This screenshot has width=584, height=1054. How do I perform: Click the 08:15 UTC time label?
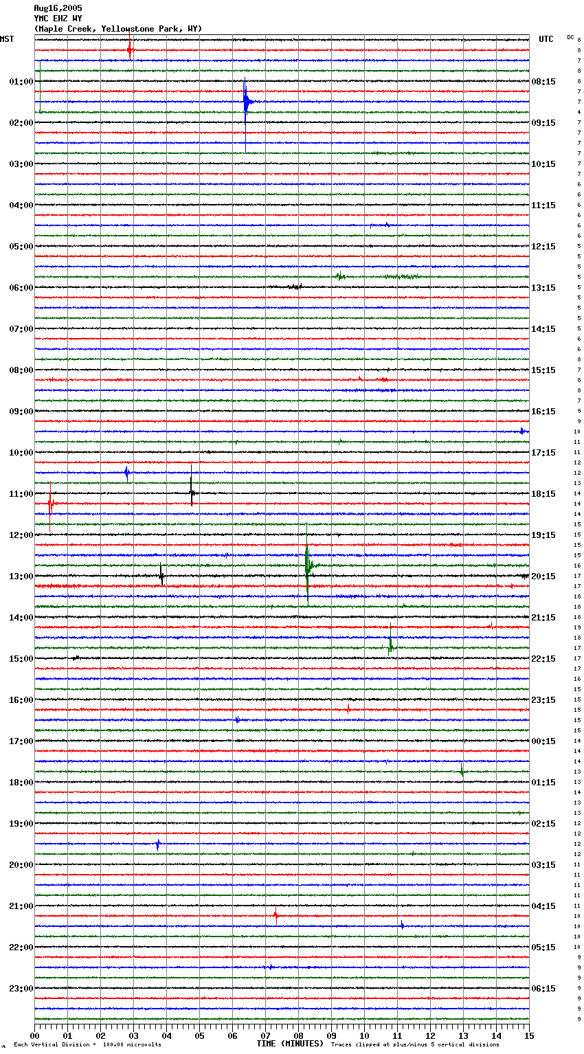click(543, 82)
